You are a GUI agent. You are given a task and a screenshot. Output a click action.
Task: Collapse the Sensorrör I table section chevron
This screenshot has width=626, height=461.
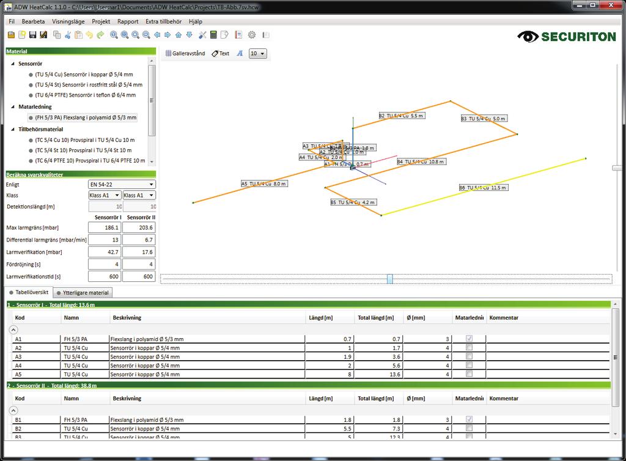tap(13, 330)
